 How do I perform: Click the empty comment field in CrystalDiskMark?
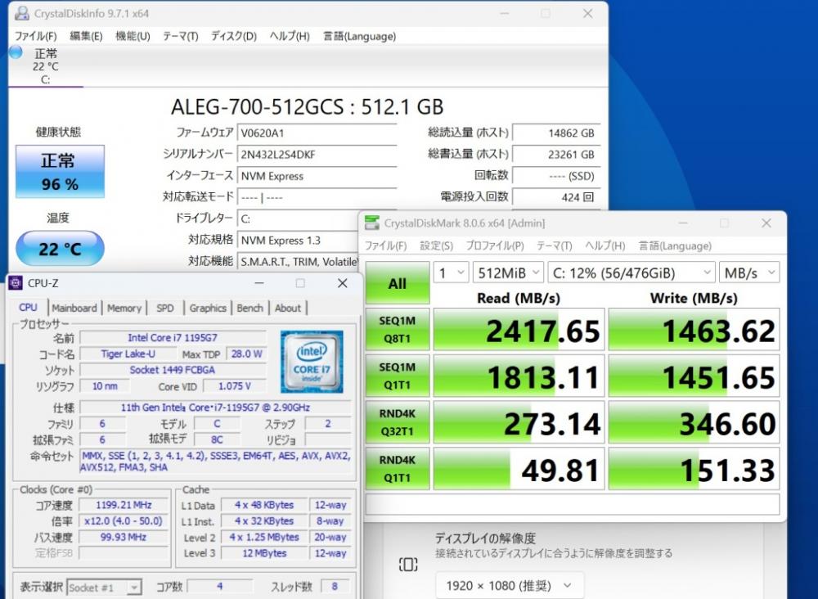click(x=573, y=505)
